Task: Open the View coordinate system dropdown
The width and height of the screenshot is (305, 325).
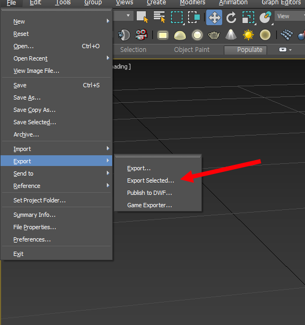Action: point(290,16)
